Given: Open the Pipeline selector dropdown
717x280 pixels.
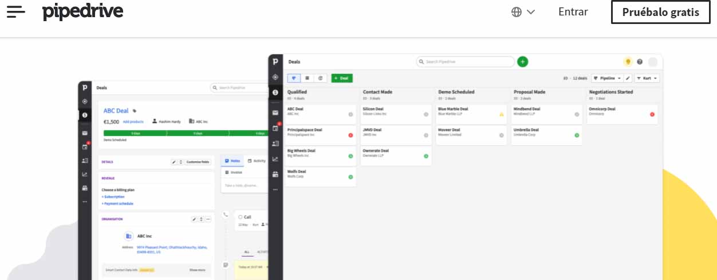Looking at the screenshot, I should pyautogui.click(x=607, y=78).
